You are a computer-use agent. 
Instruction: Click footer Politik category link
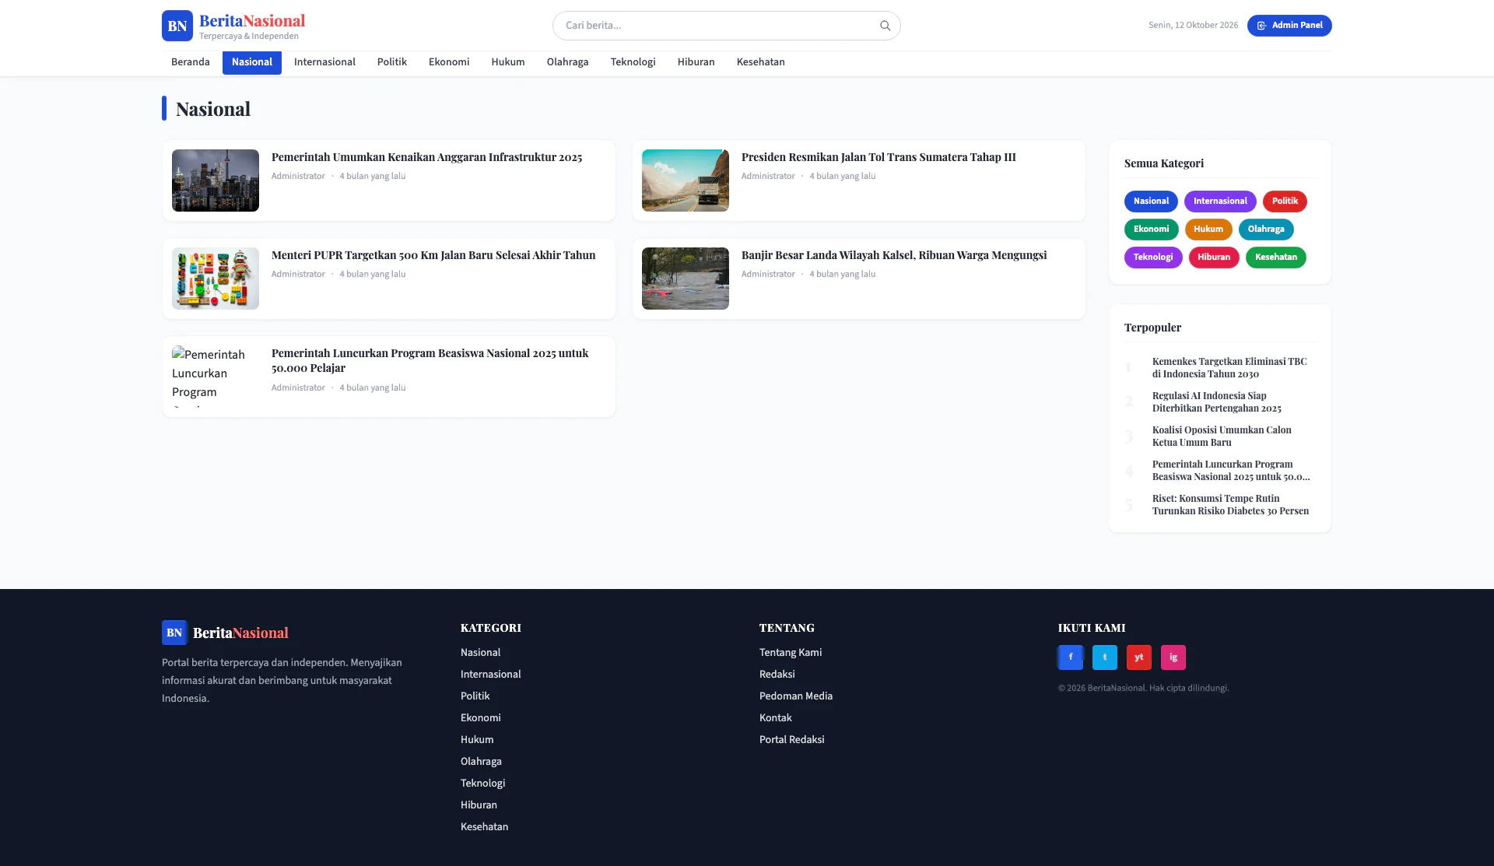coord(475,696)
